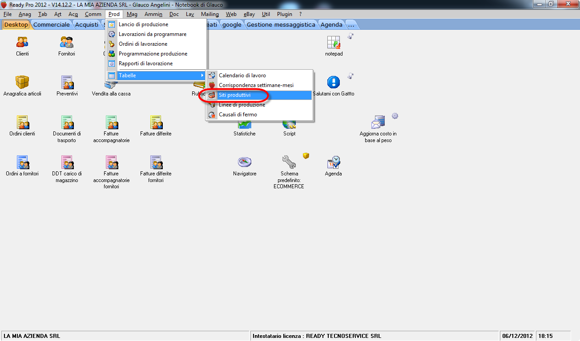The width and height of the screenshot is (580, 341).
Task: Click Intestatario licenza status bar text
Action: 317,336
